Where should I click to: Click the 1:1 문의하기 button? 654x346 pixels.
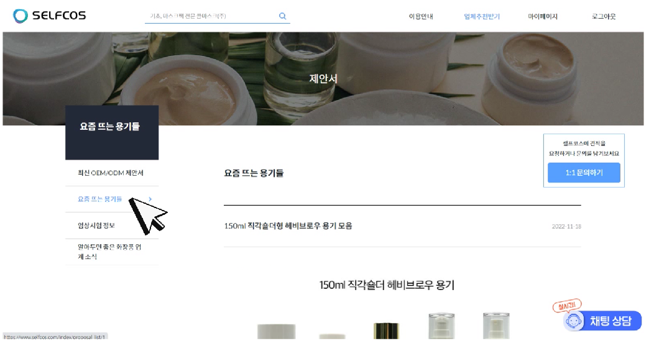pyautogui.click(x=584, y=173)
